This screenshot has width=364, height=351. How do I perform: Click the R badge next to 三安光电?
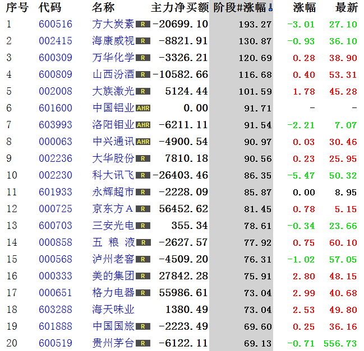pos(143,226)
